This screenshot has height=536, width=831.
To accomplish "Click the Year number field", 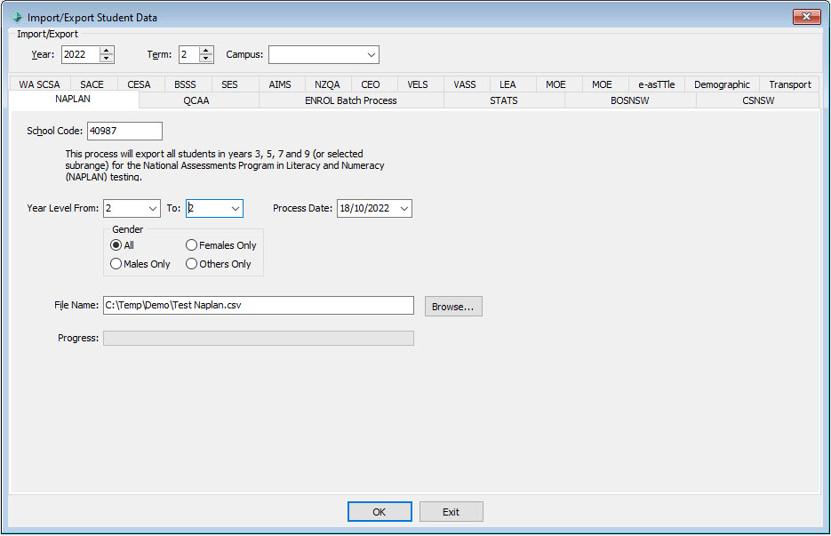I will click(x=81, y=54).
